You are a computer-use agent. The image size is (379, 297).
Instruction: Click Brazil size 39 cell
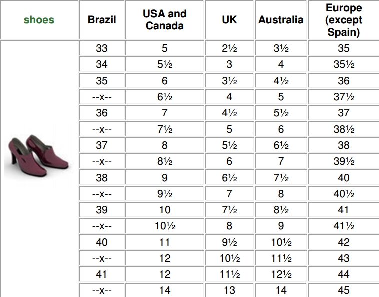coord(102,210)
